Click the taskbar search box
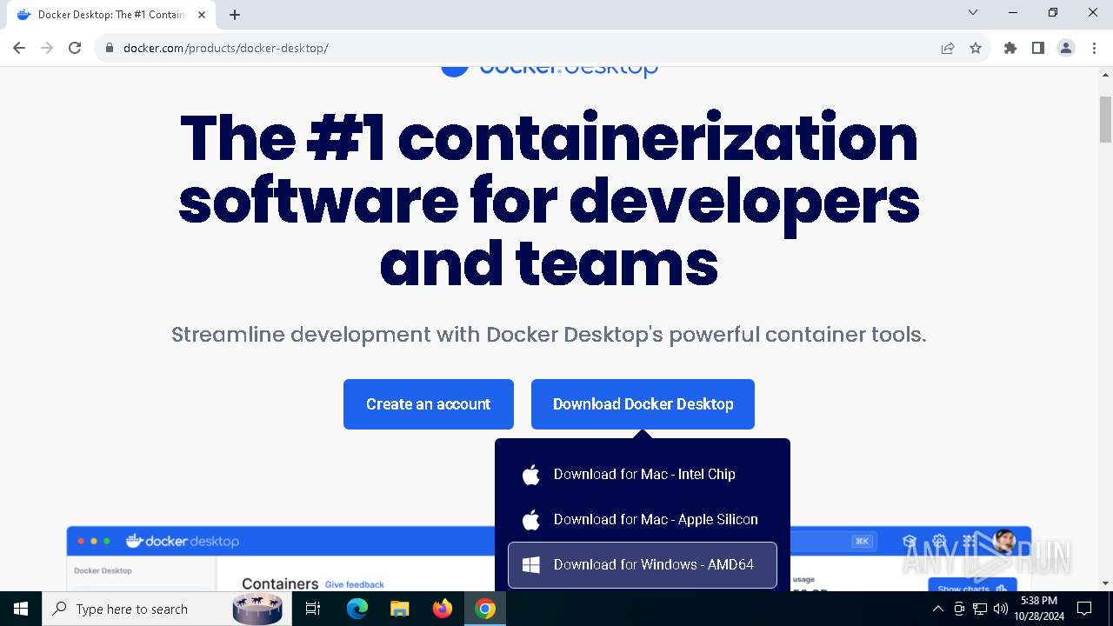The height and width of the screenshot is (626, 1113). coord(165,609)
